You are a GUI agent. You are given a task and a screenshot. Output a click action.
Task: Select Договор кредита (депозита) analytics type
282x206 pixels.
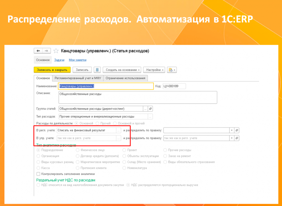[x=77, y=156]
